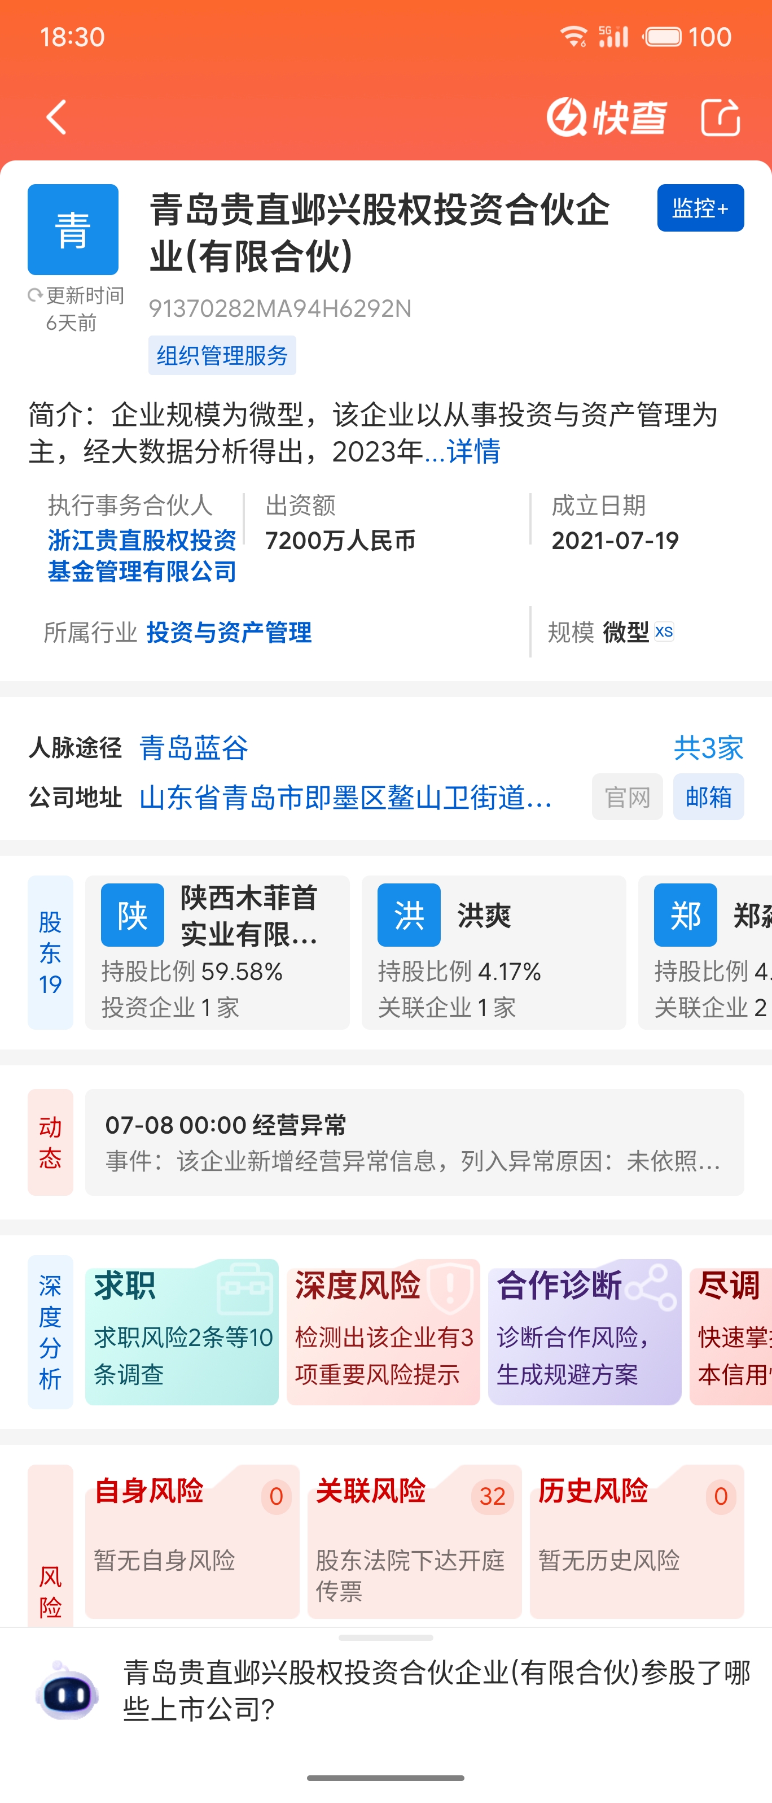
Task: Open the 风险 section label
Action: click(50, 1545)
